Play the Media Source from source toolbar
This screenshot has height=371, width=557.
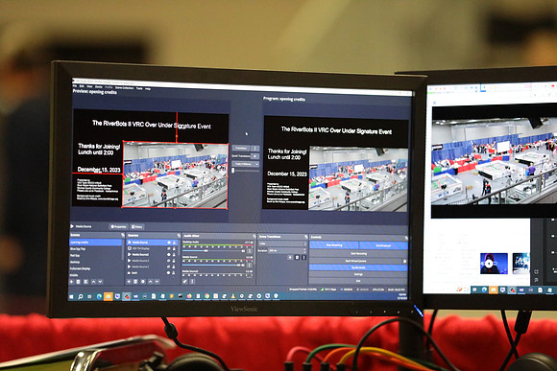point(72,226)
